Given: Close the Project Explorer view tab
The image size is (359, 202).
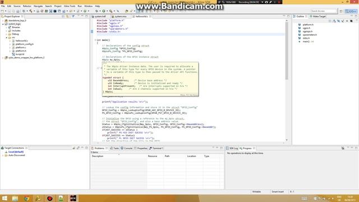Looking at the screenshot, I should [x=22, y=16].
